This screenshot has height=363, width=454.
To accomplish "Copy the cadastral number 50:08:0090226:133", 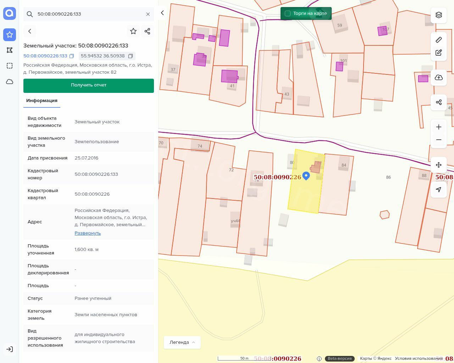I will (72, 56).
